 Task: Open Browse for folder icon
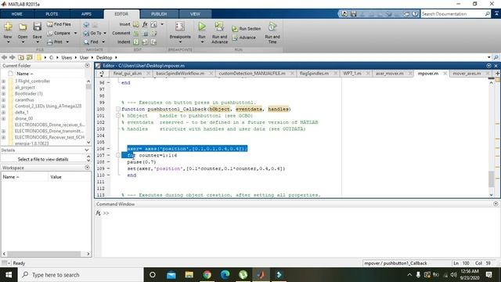[30, 57]
